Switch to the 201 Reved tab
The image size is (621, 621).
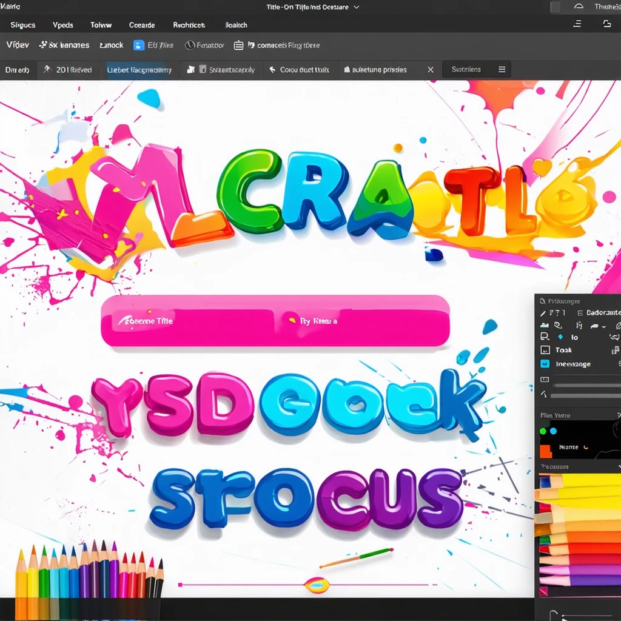(69, 70)
